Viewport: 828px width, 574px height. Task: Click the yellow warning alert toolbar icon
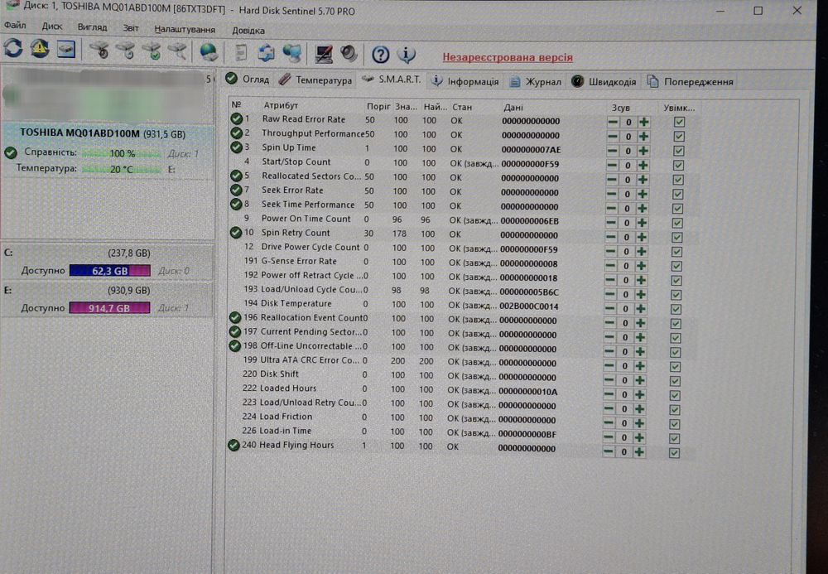(x=40, y=49)
